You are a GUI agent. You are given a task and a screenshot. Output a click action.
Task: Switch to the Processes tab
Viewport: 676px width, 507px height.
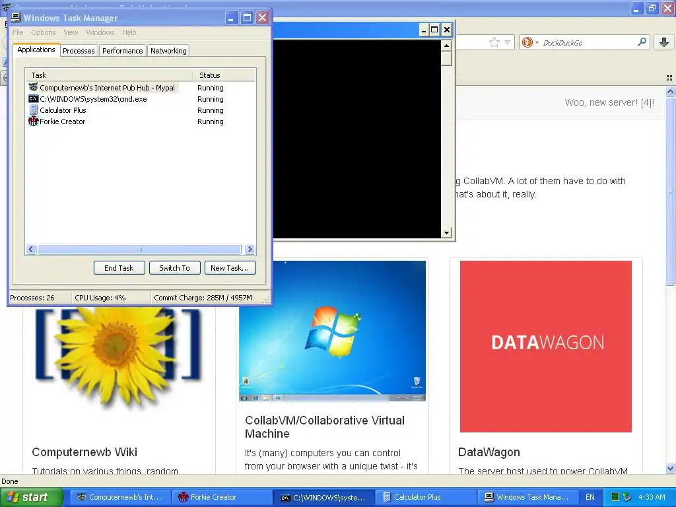(79, 50)
